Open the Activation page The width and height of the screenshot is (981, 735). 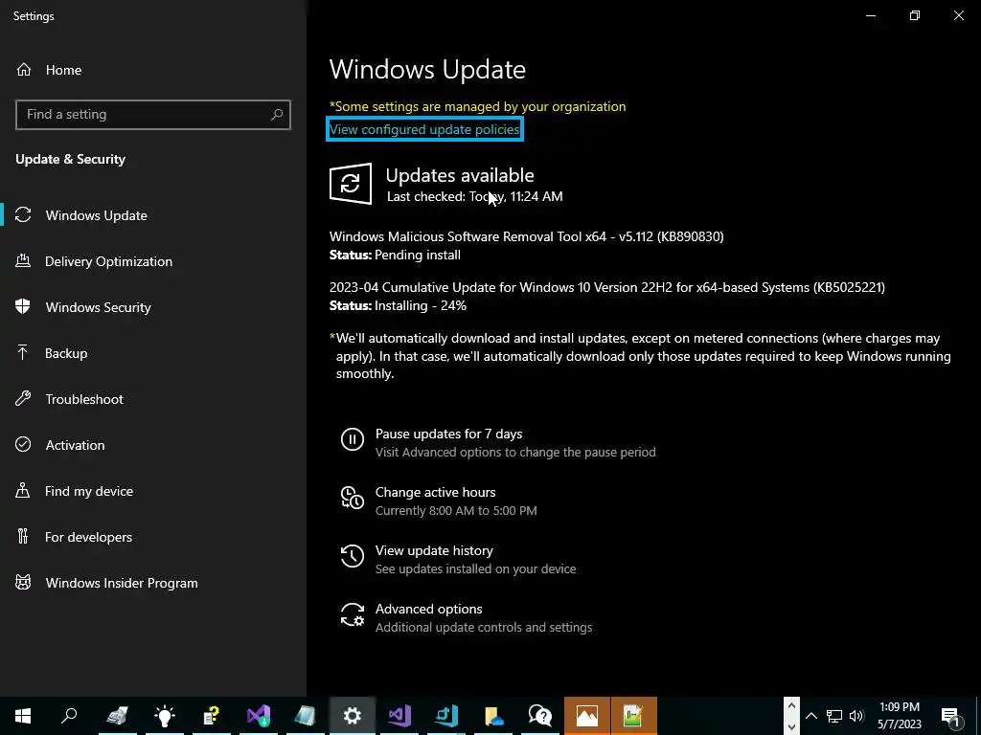point(75,445)
